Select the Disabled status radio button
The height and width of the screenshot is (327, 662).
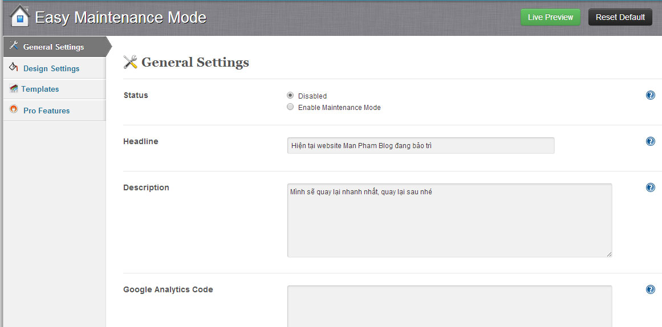290,95
